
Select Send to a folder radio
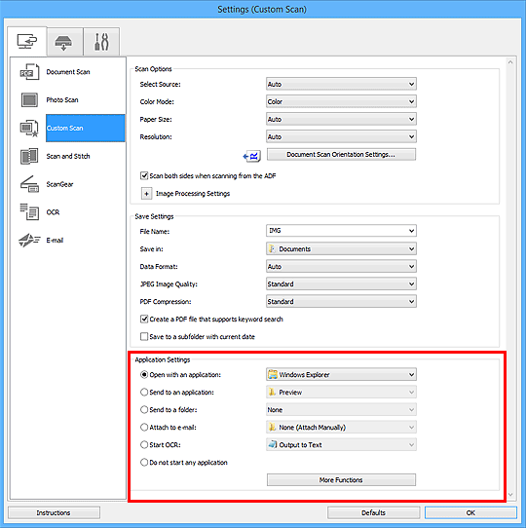tap(144, 409)
